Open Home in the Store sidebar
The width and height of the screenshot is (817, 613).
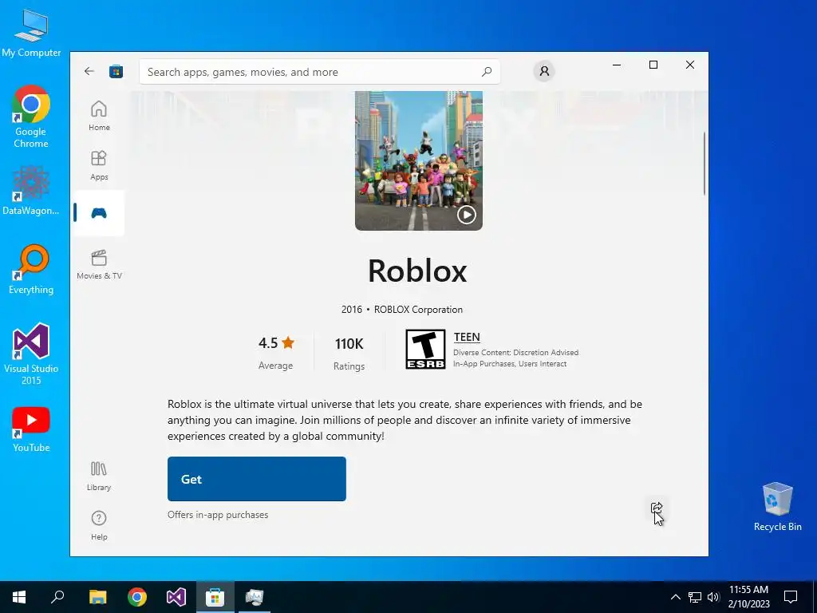tap(99, 116)
